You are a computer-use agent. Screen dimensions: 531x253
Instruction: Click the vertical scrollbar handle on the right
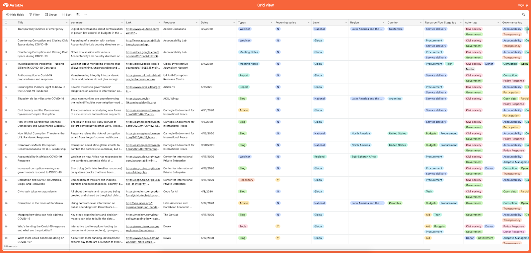coord(527,30)
